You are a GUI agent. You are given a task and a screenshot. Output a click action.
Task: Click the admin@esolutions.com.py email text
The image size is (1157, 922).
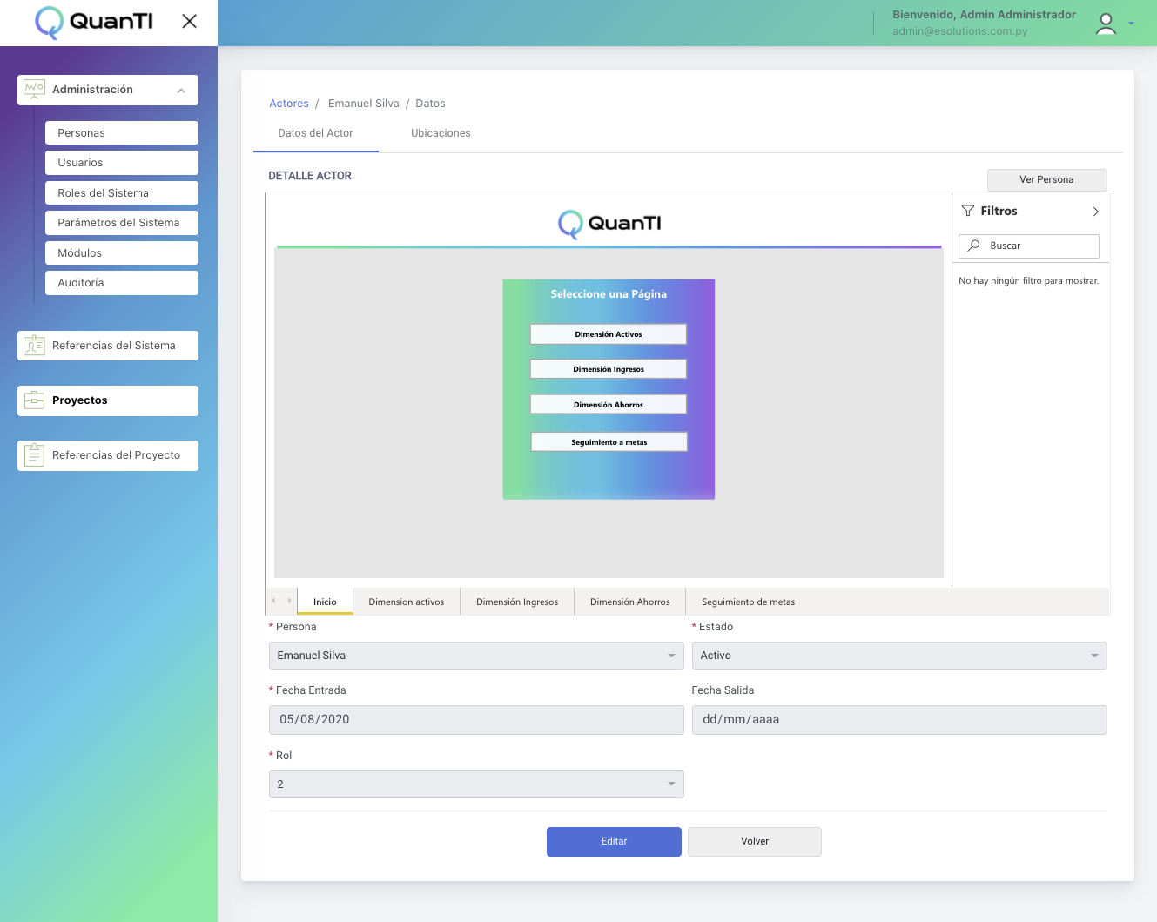[960, 31]
